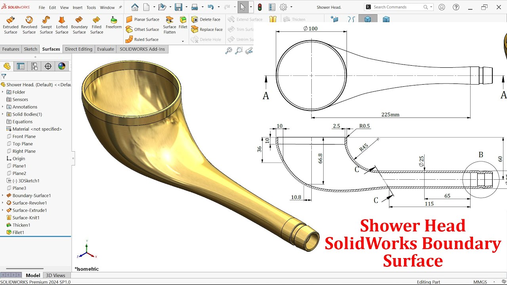Open the Edit menu
Viewport: 507px width, 285px height.
[53, 8]
